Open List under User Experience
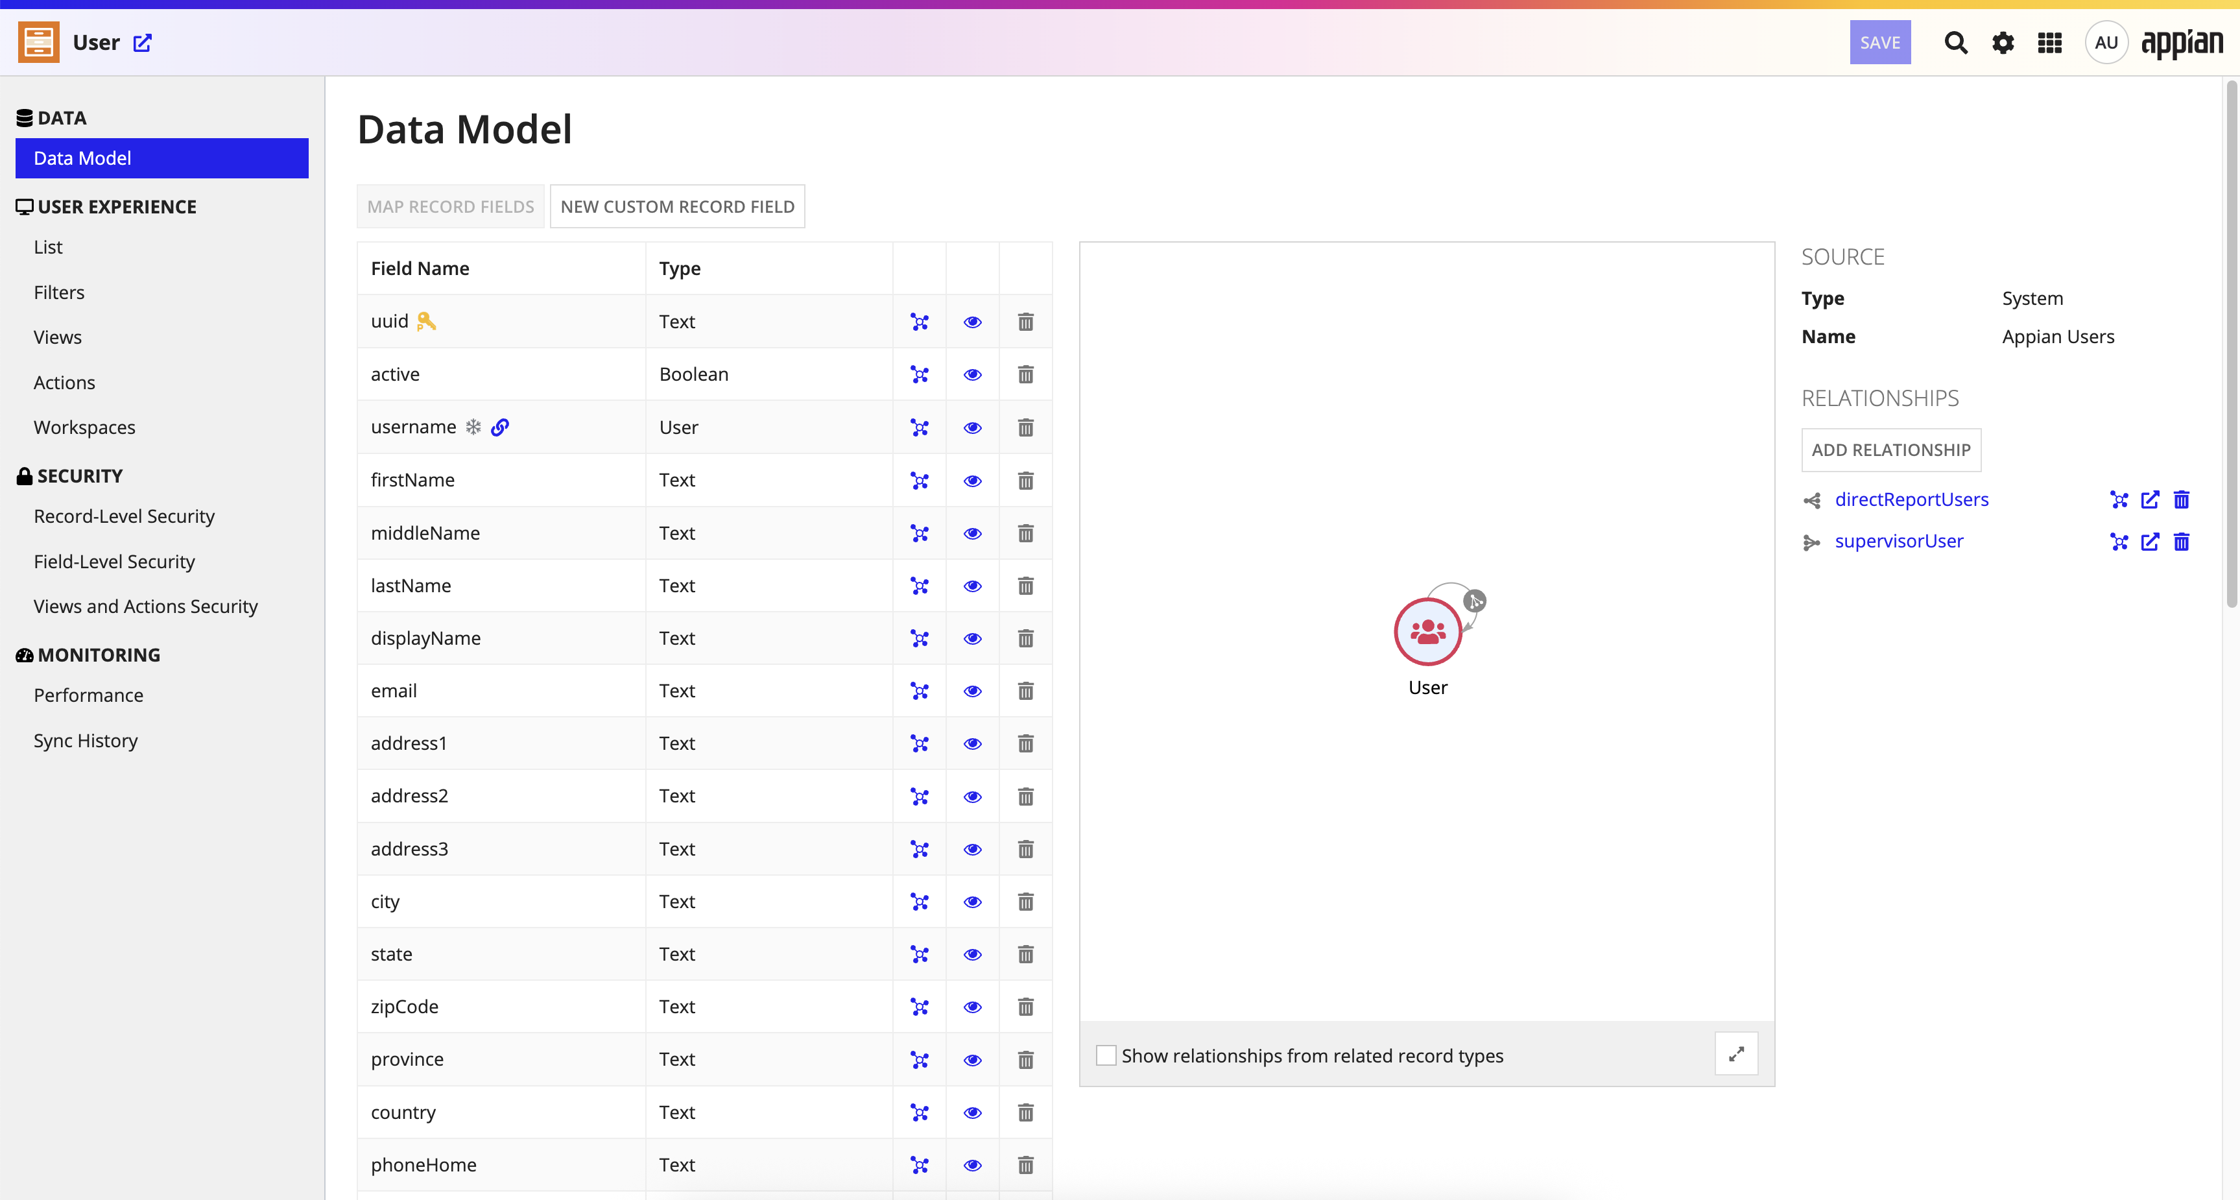Image resolution: width=2240 pixels, height=1200 pixels. click(48, 247)
